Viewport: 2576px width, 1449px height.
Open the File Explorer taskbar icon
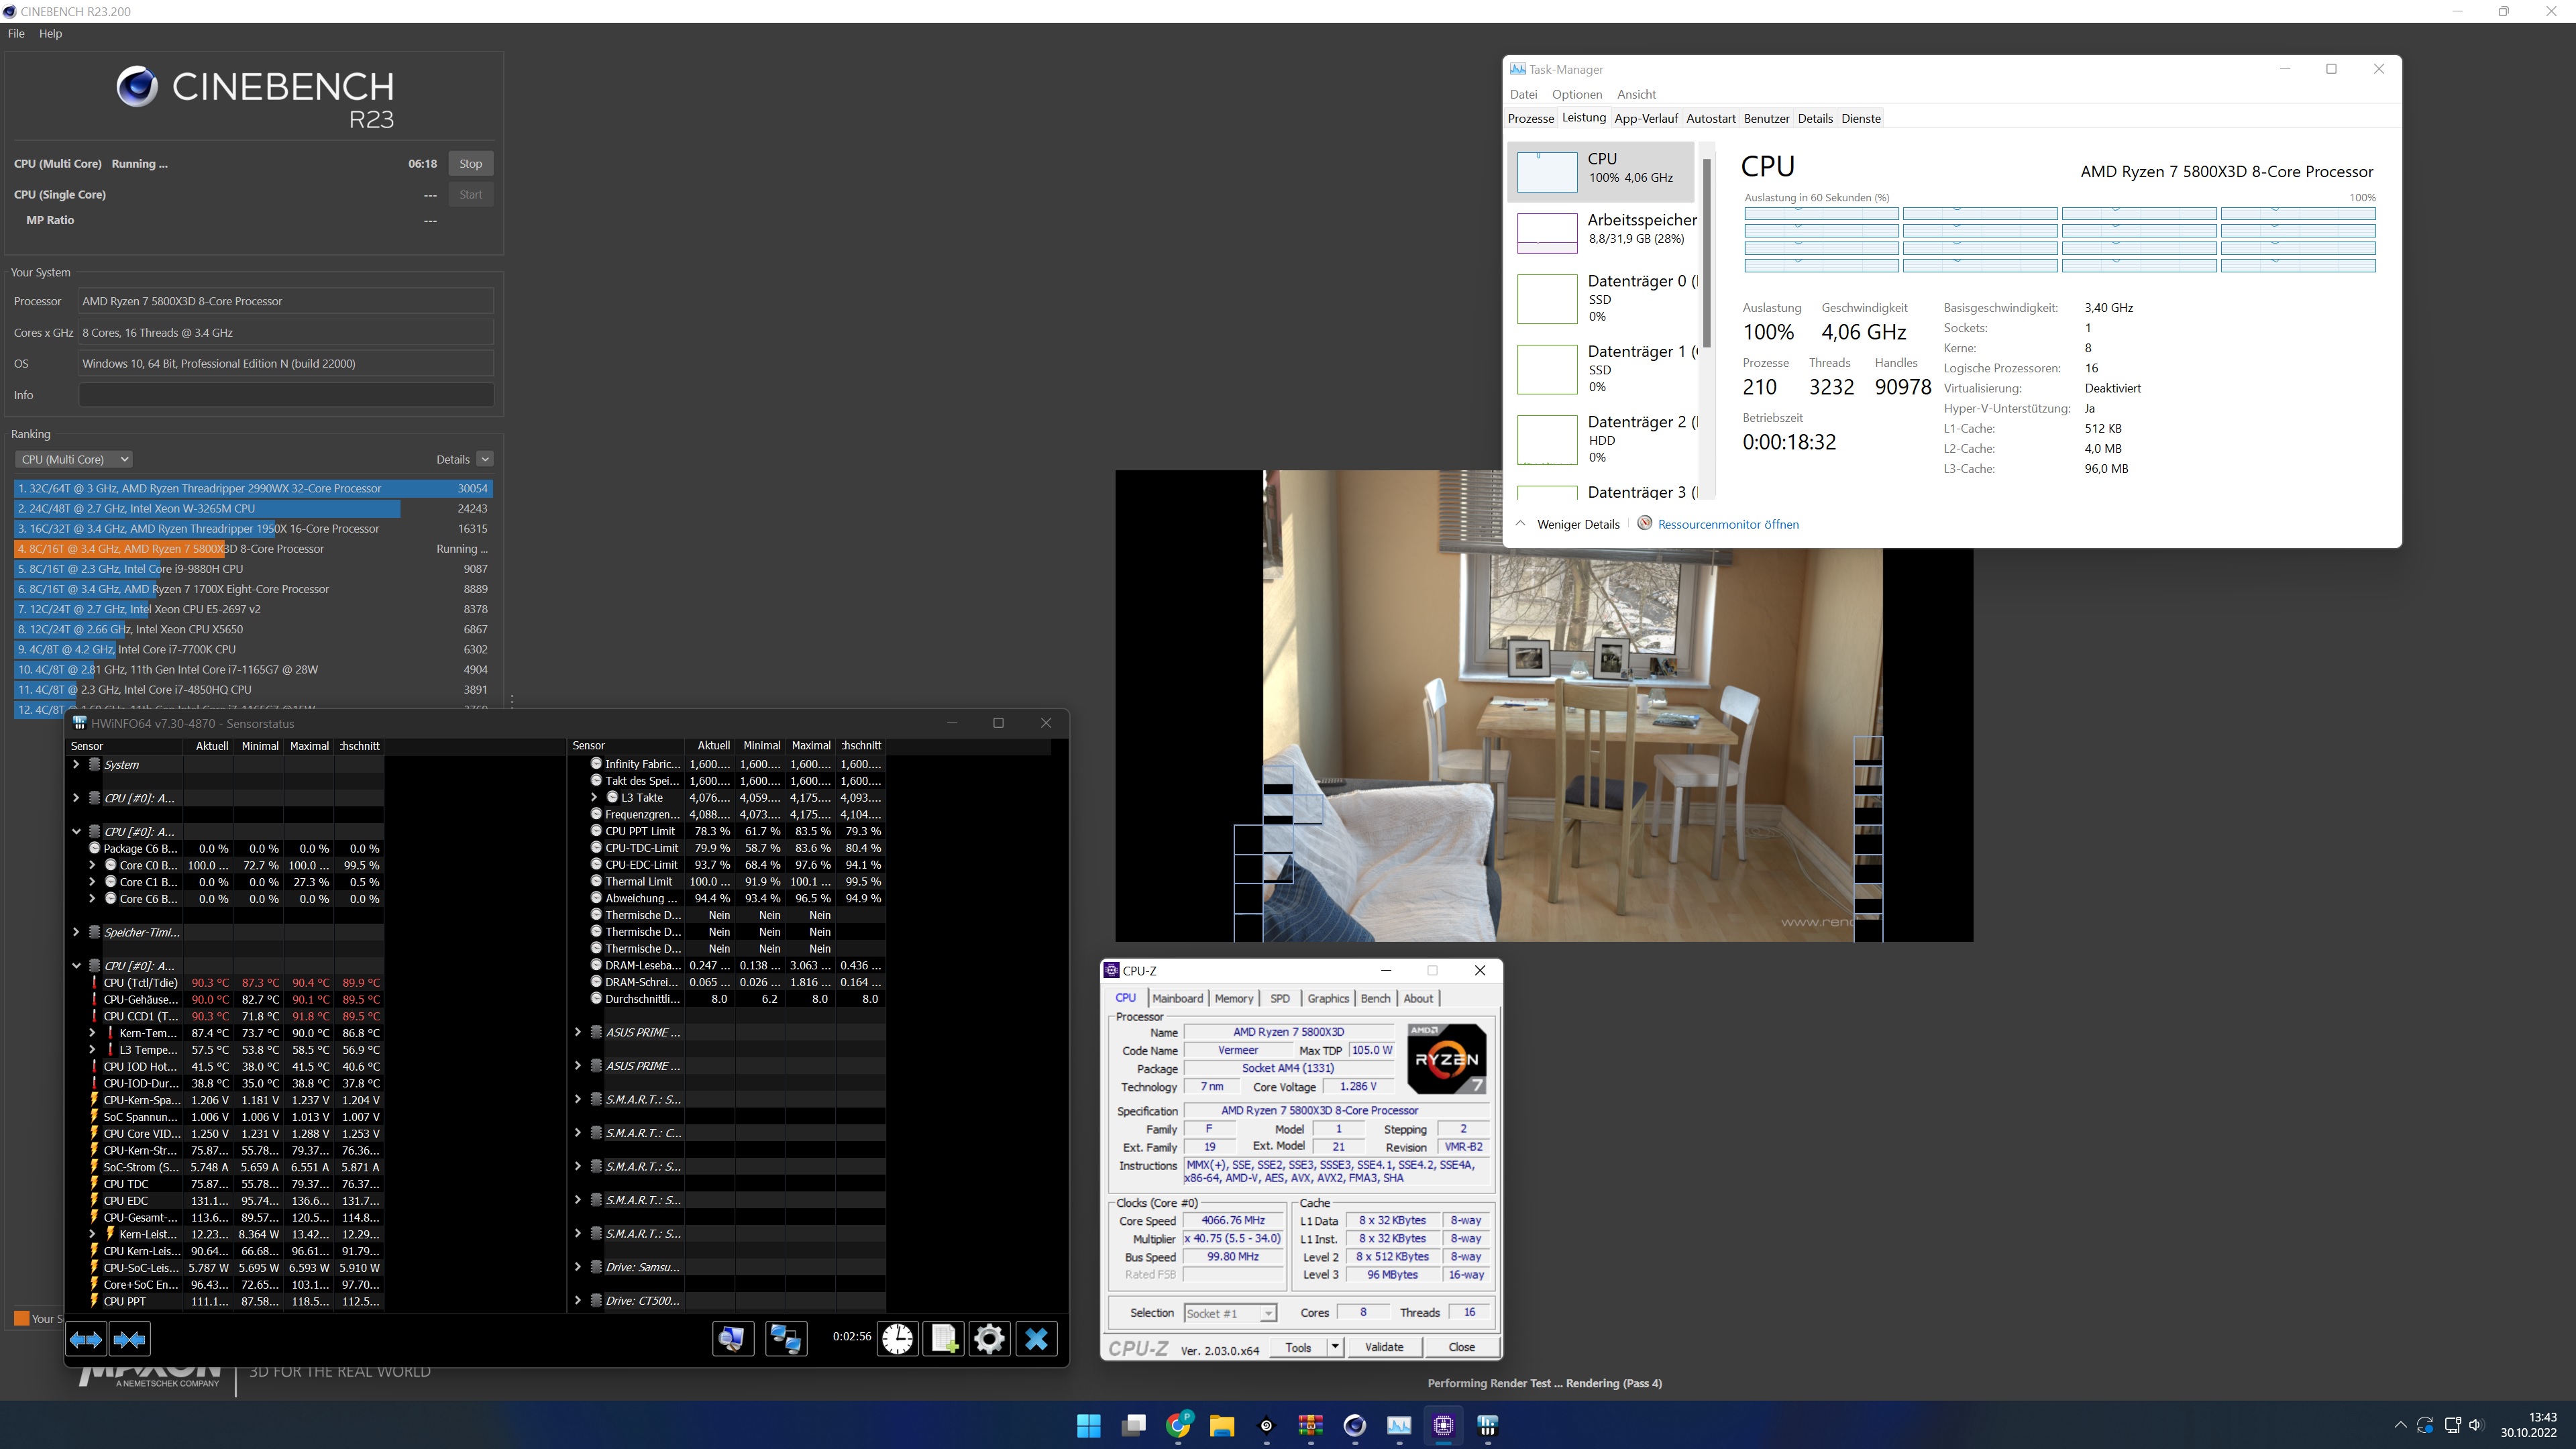[x=1222, y=1426]
